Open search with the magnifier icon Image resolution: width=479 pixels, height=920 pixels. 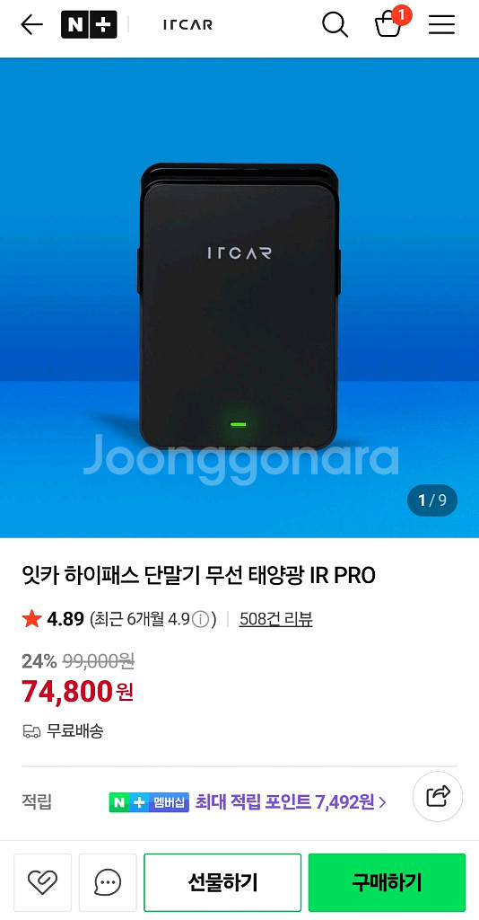click(x=335, y=24)
